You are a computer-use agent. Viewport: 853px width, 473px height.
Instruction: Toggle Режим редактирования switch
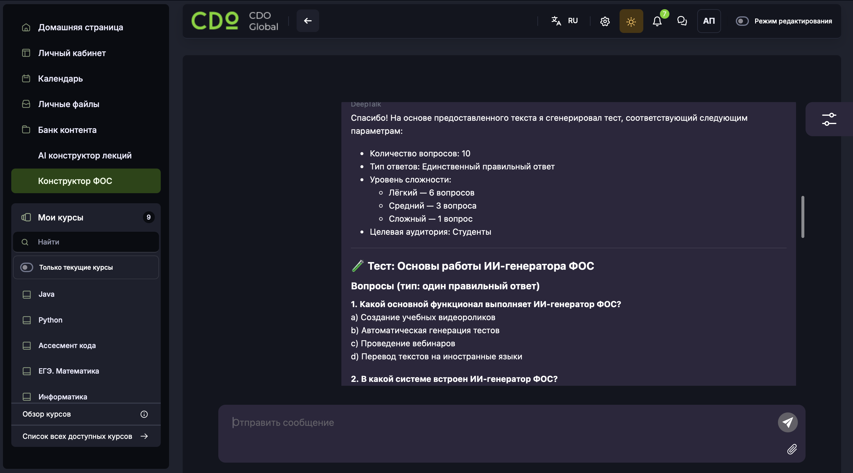pos(742,21)
